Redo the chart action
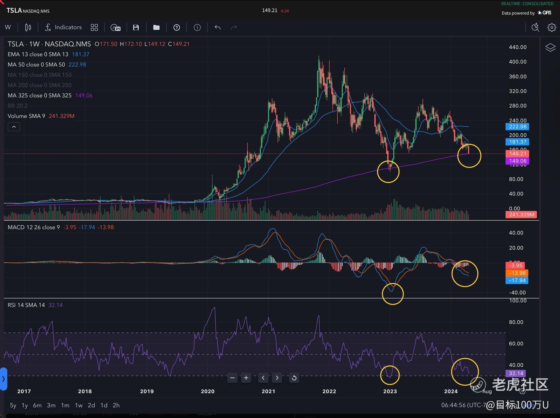 [234, 27]
